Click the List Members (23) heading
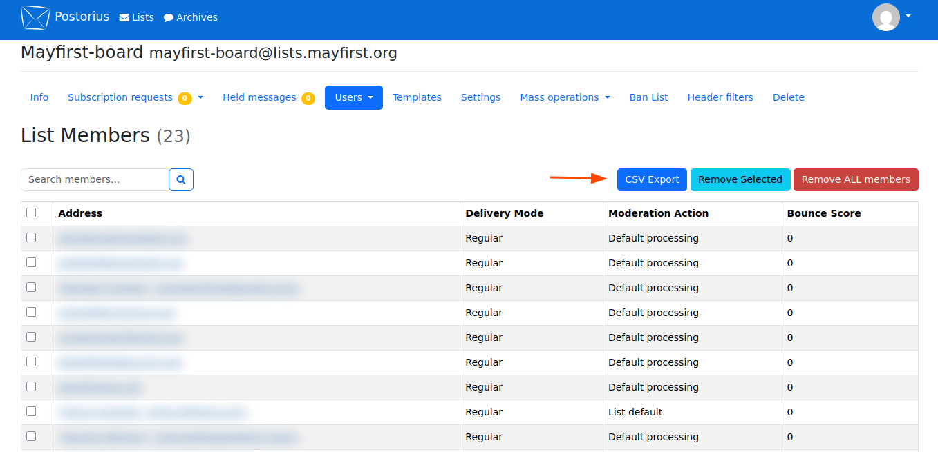 [x=106, y=135]
